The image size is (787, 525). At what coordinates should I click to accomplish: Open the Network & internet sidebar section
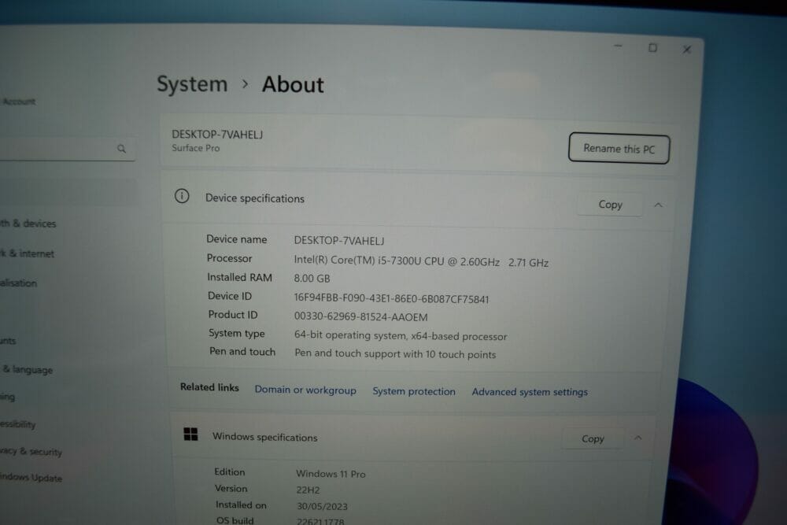(x=27, y=253)
